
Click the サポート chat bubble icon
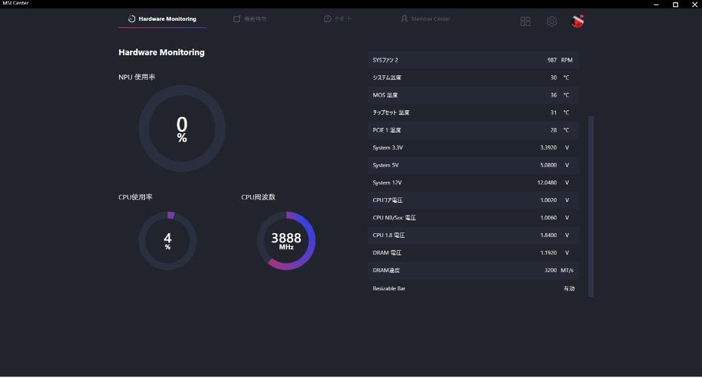coord(328,19)
